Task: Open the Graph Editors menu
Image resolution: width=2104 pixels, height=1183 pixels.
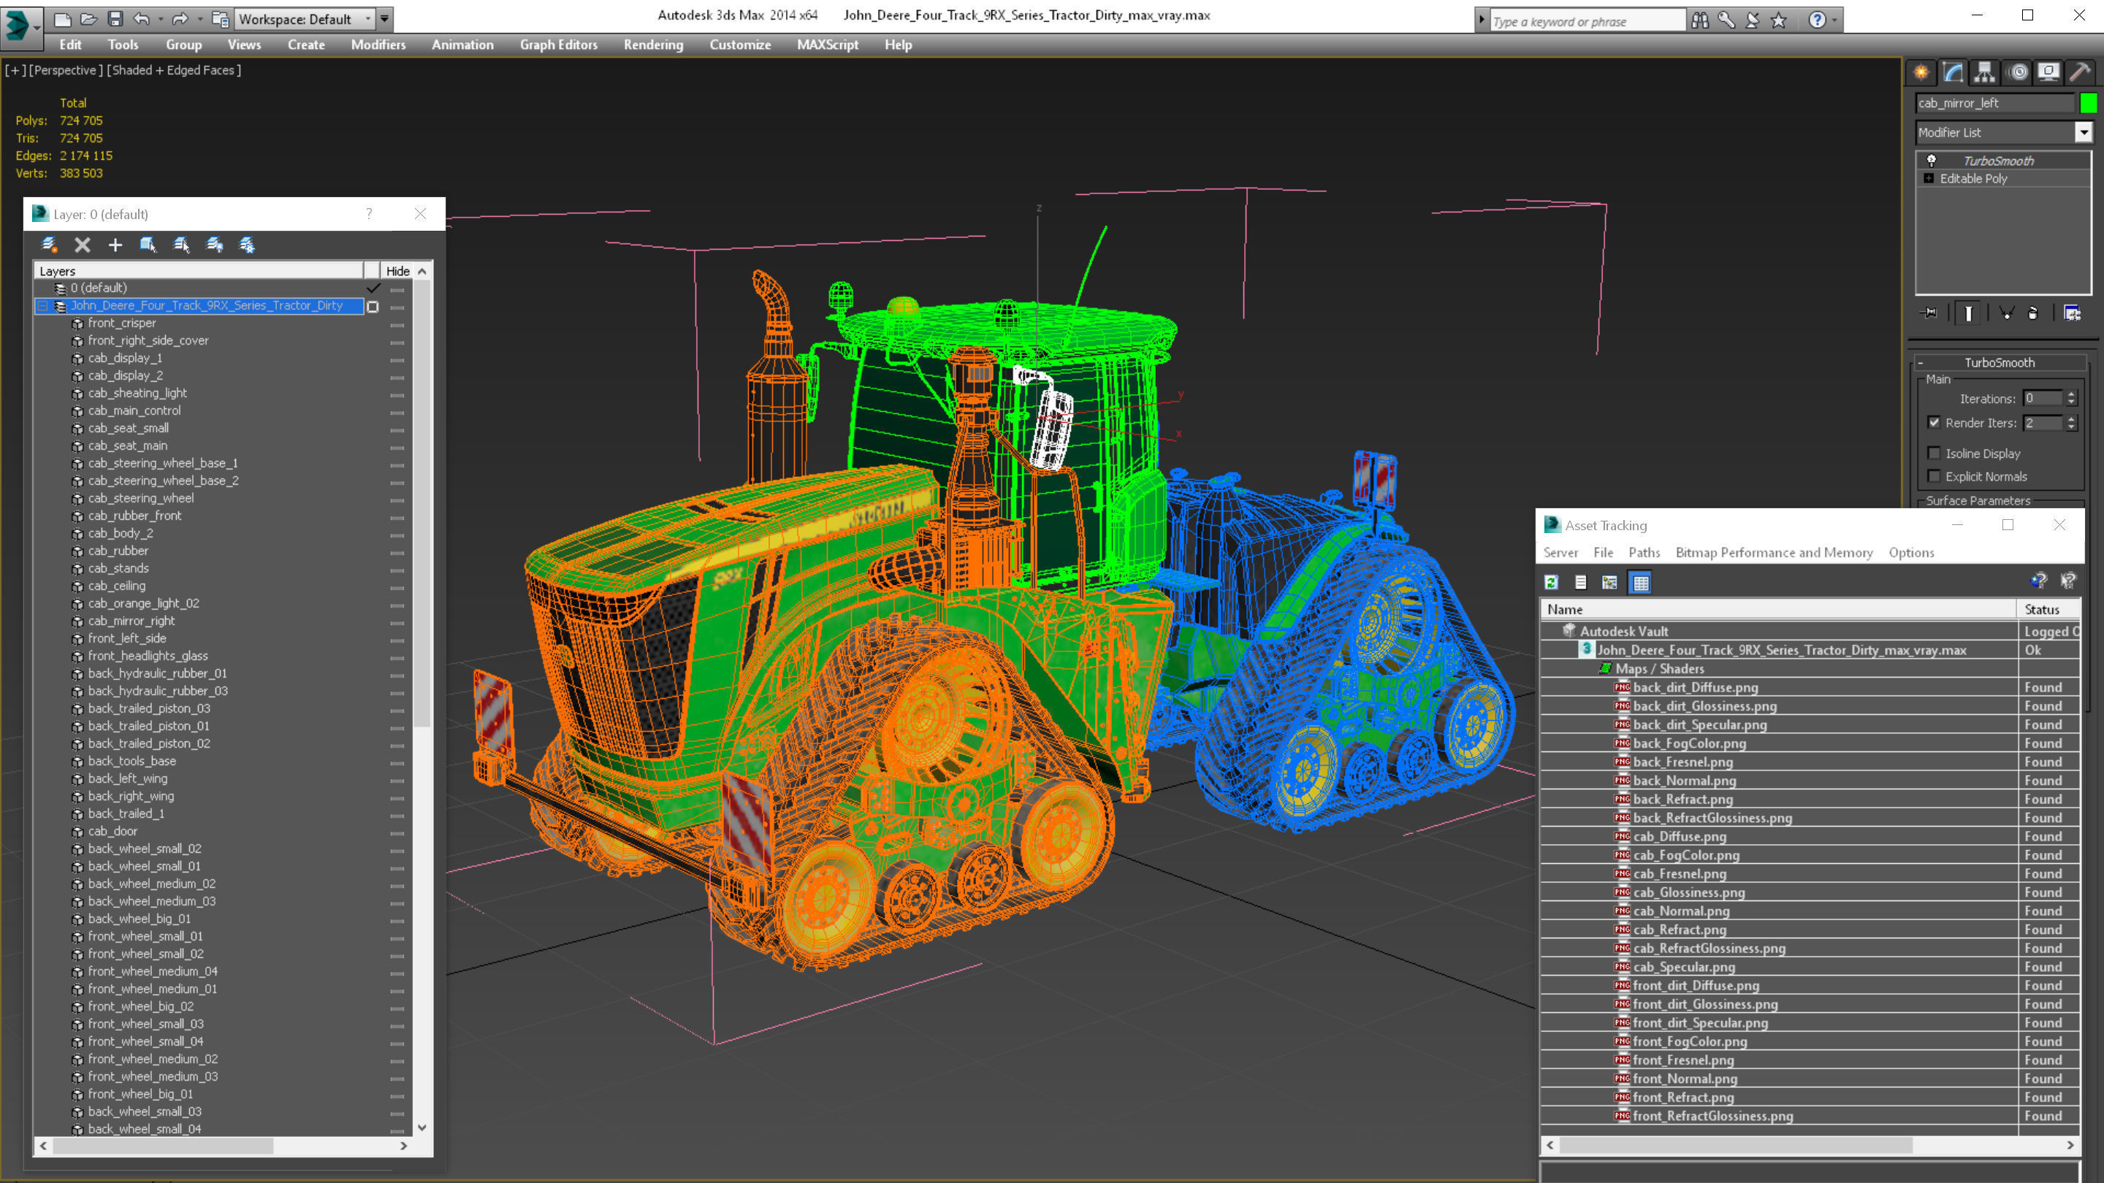Action: [x=559, y=44]
